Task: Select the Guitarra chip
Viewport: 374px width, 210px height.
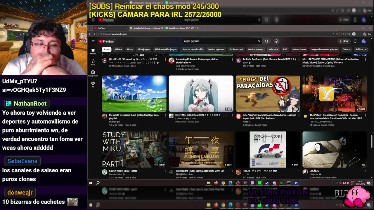Action: [x=347, y=49]
